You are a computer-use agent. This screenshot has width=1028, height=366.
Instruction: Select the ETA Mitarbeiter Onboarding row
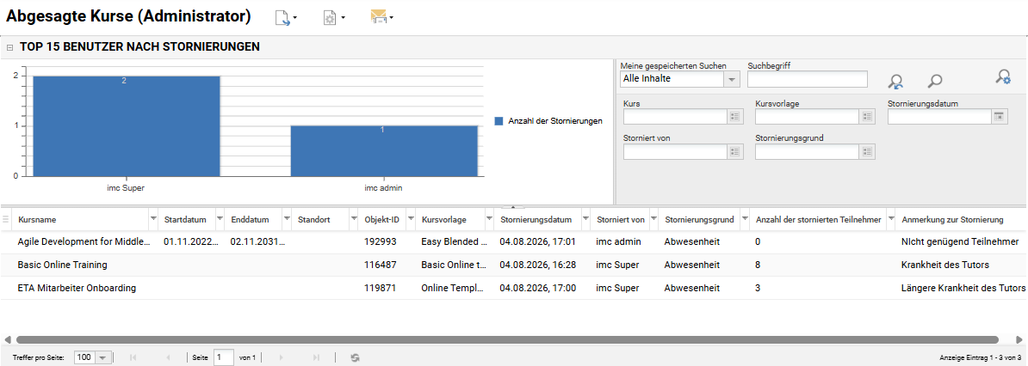click(x=514, y=288)
